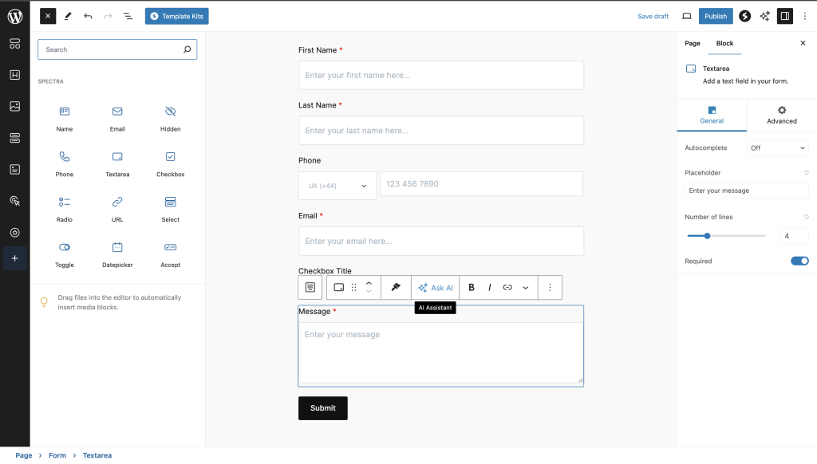Click the Ask AI icon in block toolbar
Screen dimensions: 817x464
435,287
